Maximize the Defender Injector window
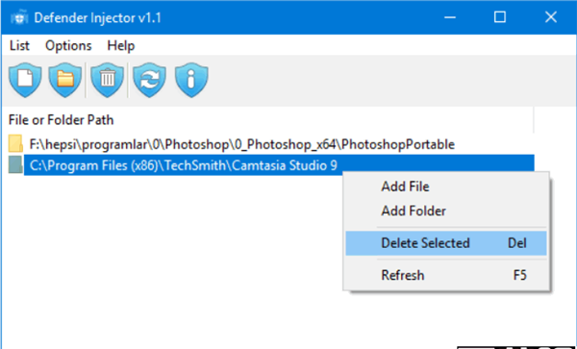Image resolution: width=577 pixels, height=349 pixels. 499,17
